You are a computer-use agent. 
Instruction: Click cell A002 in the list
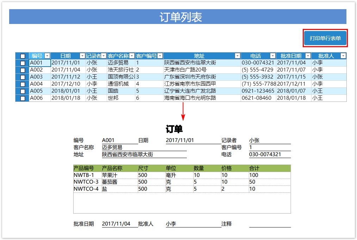tap(40, 70)
